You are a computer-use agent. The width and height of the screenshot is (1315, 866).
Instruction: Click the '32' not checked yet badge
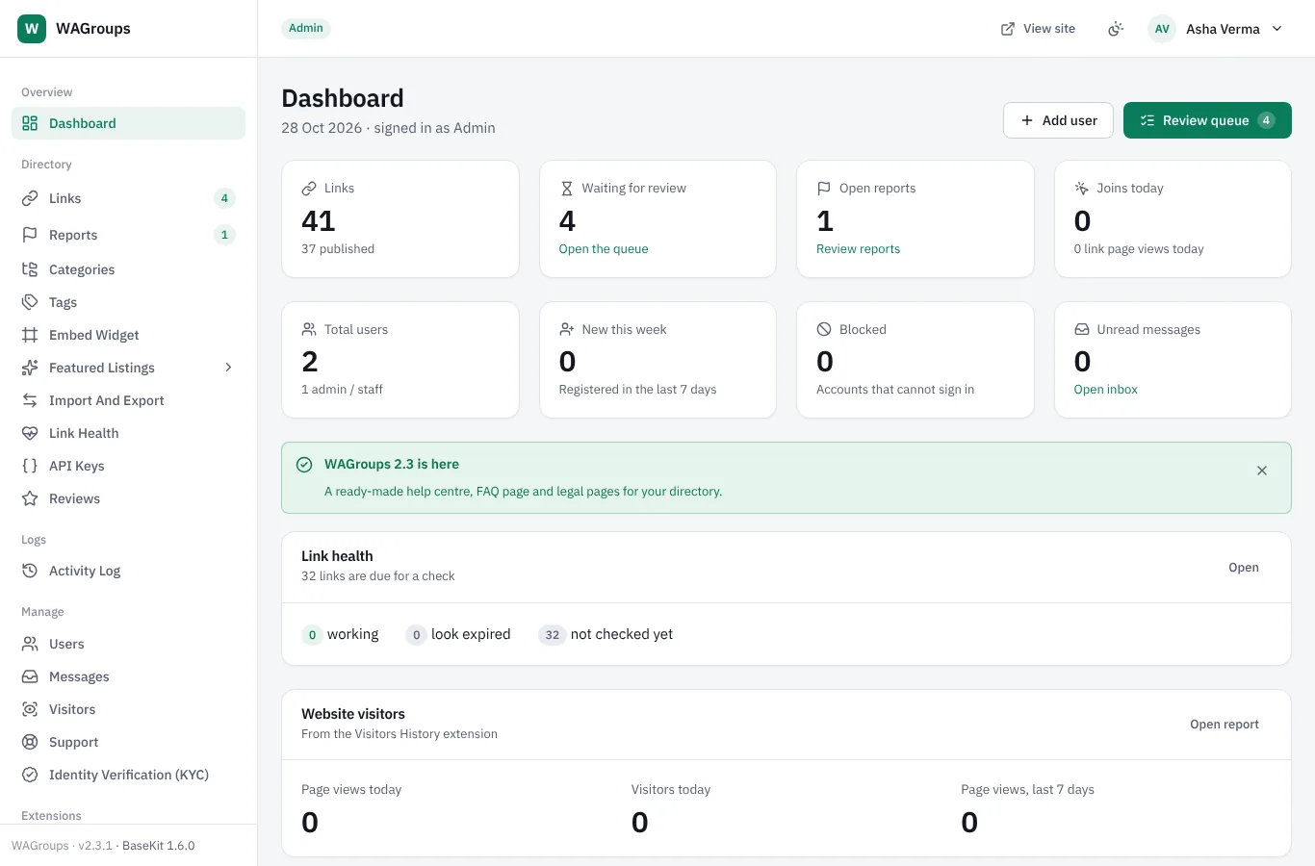click(553, 635)
